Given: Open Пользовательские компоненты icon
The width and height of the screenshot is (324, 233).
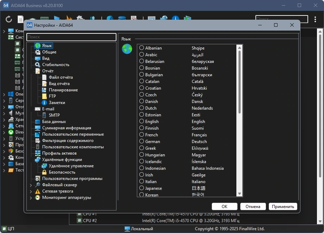Looking at the screenshot, I should (x=38, y=147).
